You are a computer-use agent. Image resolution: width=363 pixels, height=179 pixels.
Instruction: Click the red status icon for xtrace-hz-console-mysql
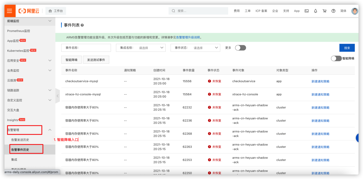pyautogui.click(x=209, y=94)
